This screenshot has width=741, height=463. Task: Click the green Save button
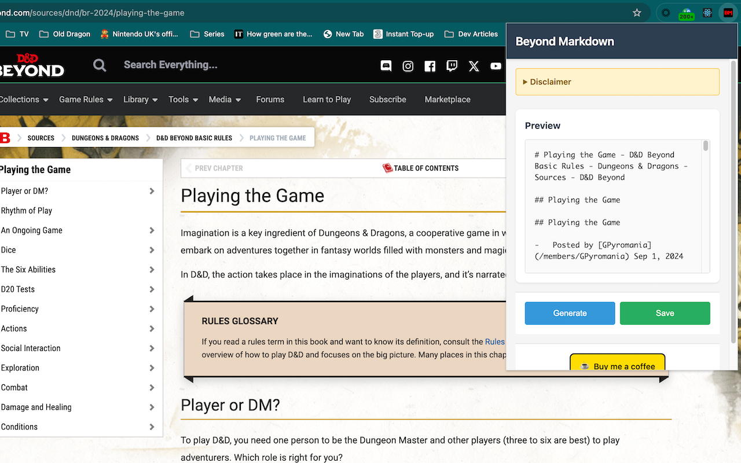[665, 313]
